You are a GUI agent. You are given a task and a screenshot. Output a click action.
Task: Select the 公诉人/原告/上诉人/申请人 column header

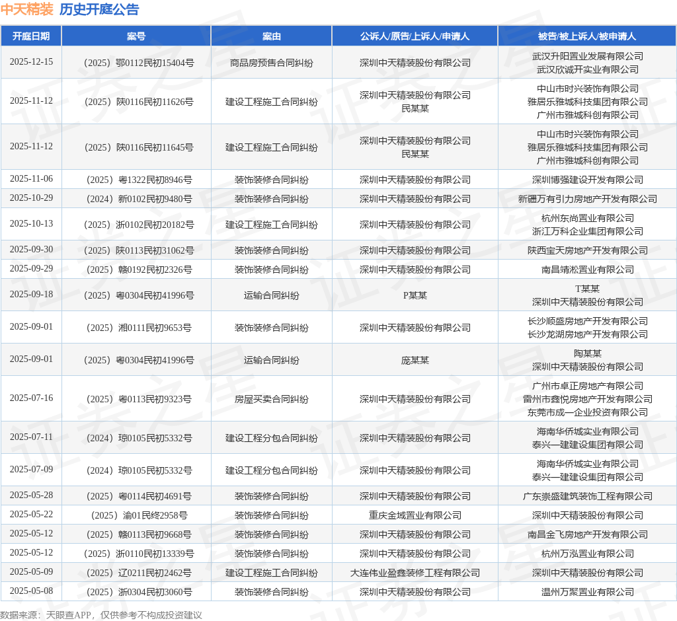pos(415,36)
